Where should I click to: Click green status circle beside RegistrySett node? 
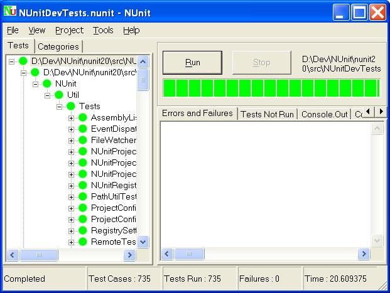coord(82,231)
